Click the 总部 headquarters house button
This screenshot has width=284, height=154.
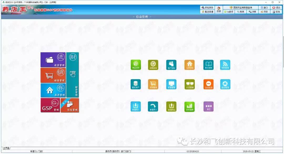219,9
